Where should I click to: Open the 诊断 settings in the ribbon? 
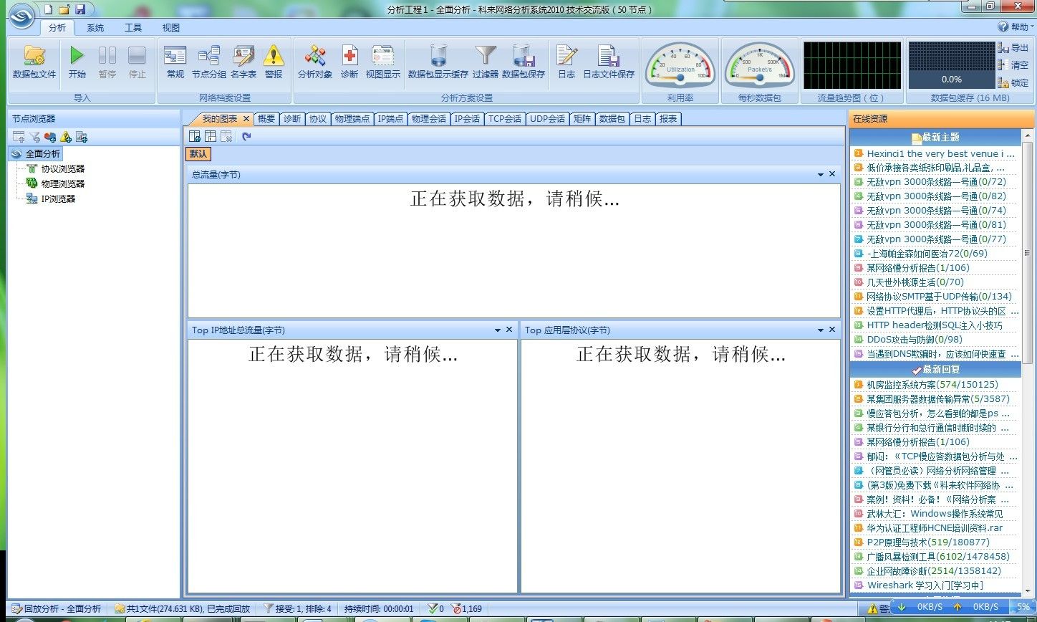pyautogui.click(x=349, y=62)
